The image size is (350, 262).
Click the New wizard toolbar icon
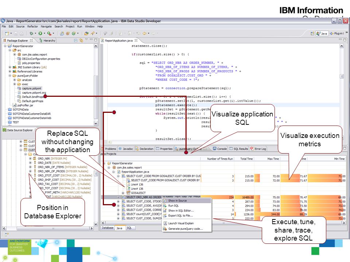tap(7, 33)
